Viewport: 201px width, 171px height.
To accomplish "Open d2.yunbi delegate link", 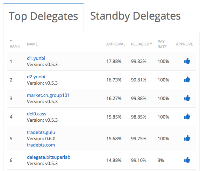I will coord(36,77).
